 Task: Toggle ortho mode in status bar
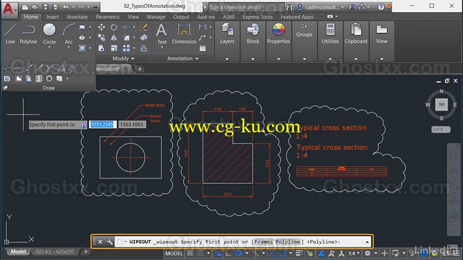coord(229,253)
